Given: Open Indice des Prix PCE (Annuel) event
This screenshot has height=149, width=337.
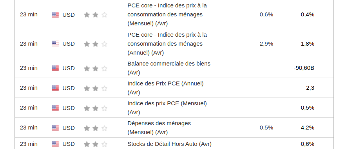Looking at the screenshot, I should tap(165, 88).
